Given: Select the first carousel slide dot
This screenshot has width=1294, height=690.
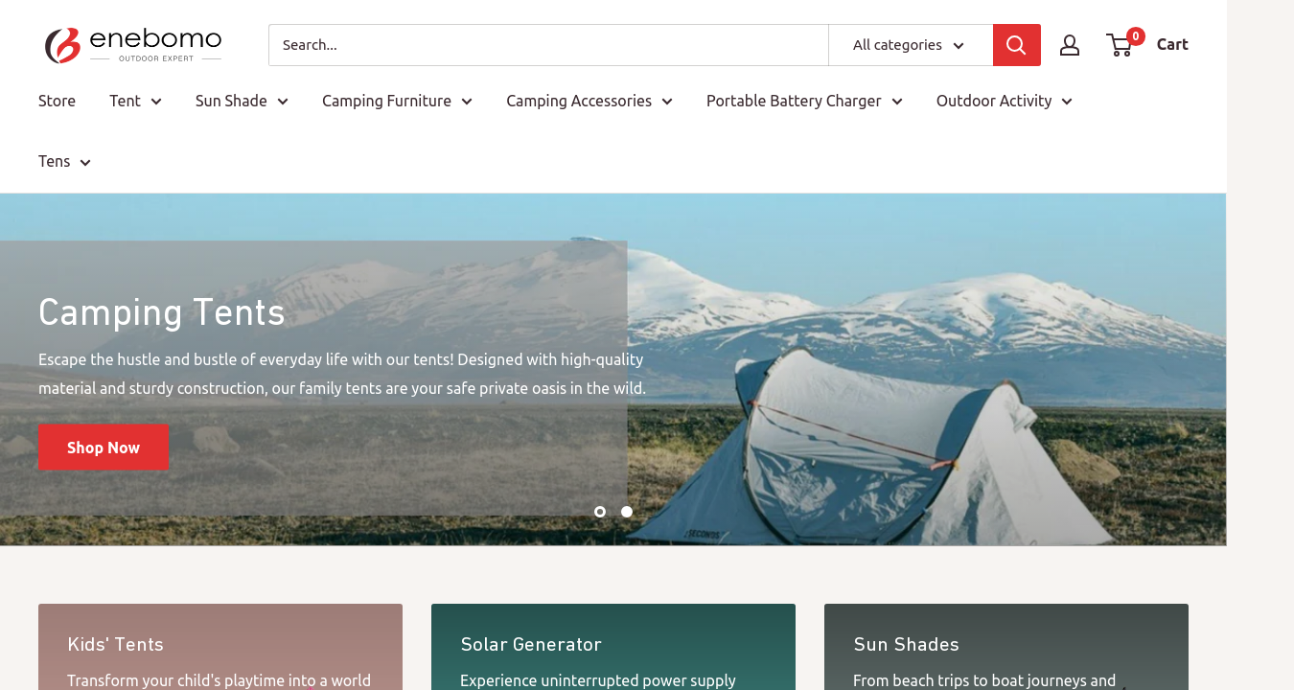Looking at the screenshot, I should pyautogui.click(x=600, y=512).
